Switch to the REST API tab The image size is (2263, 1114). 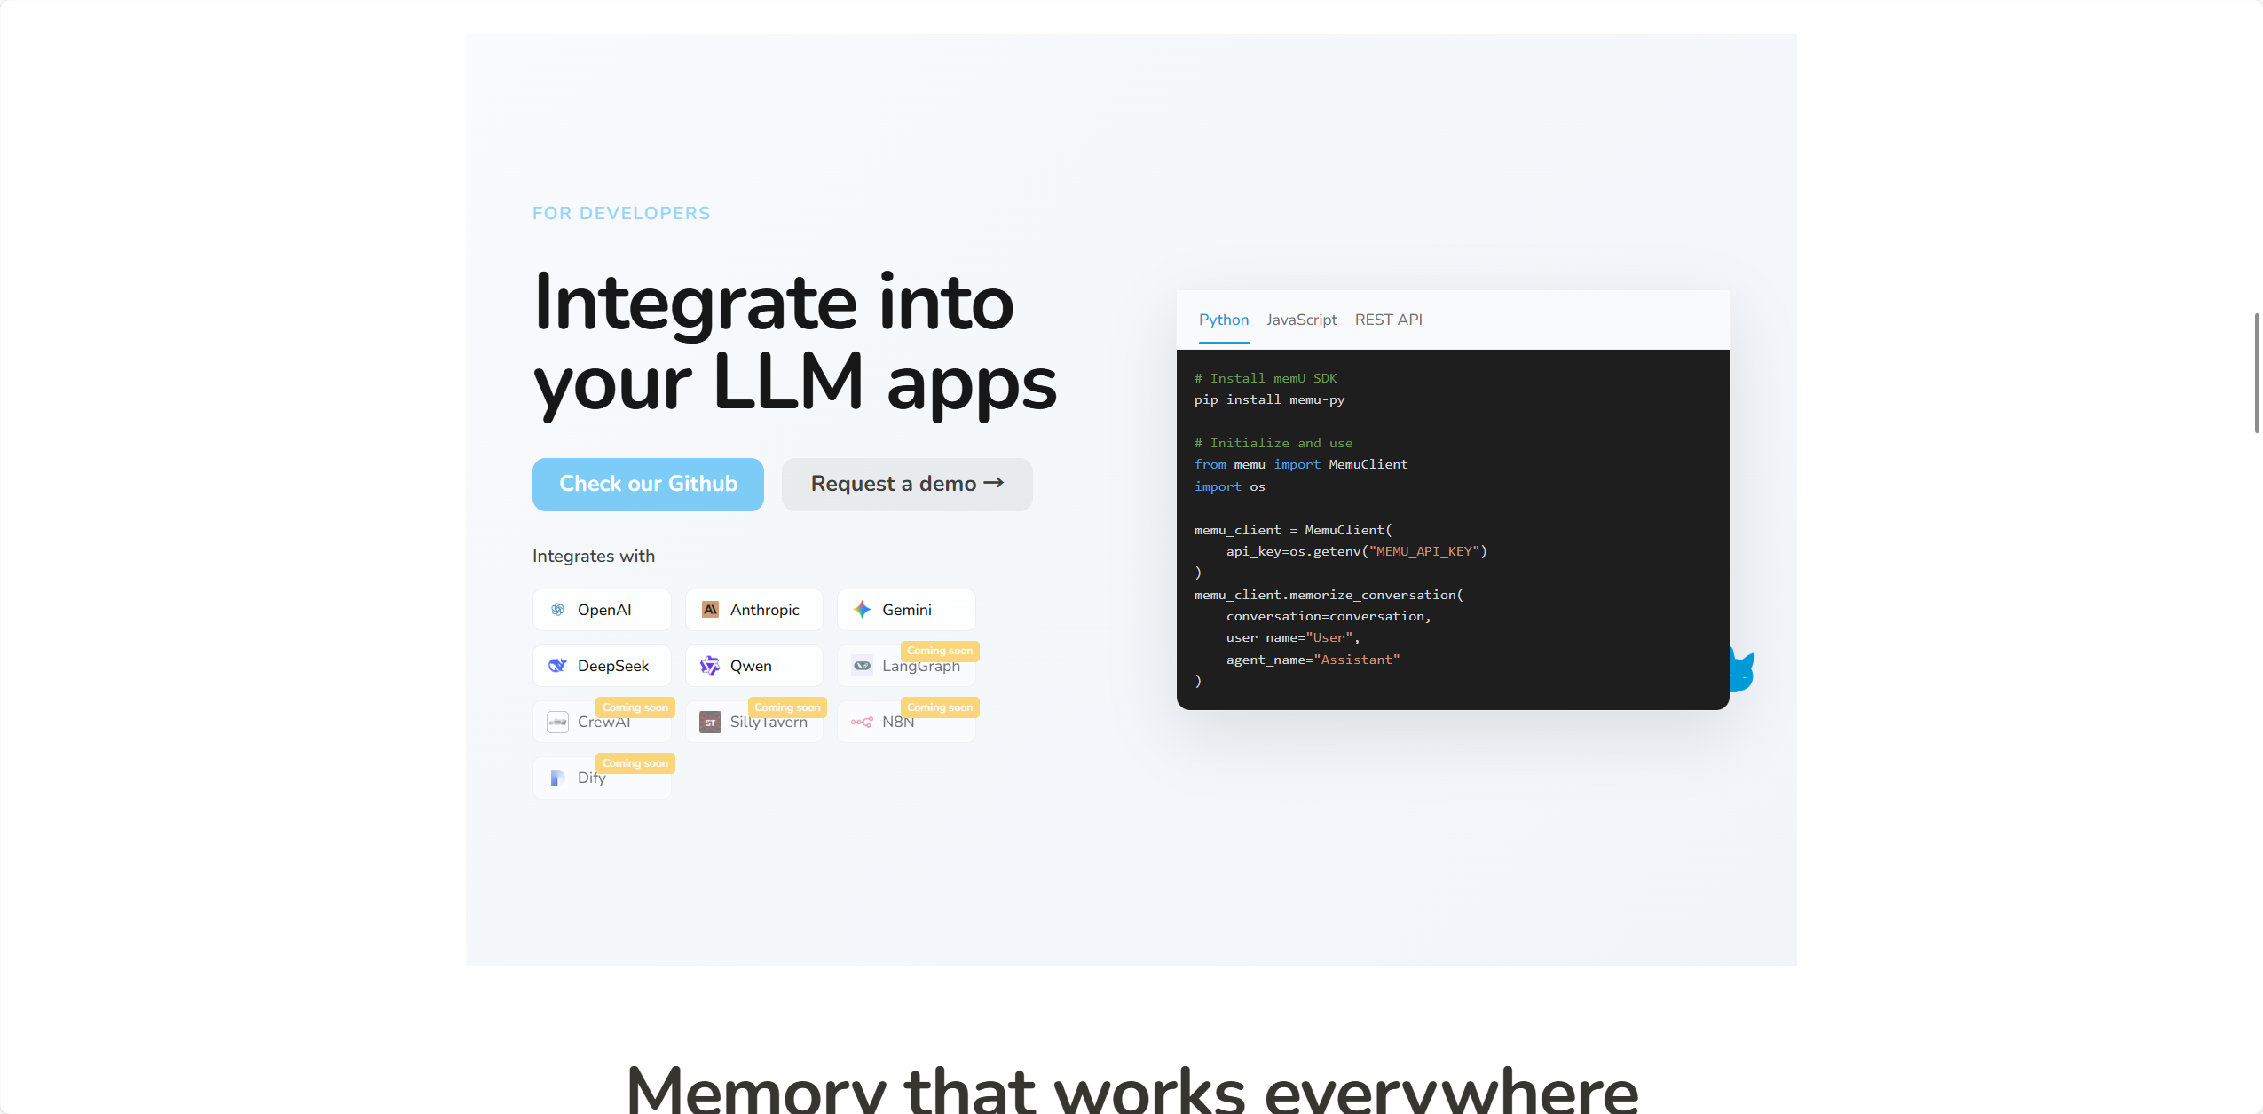(x=1388, y=320)
